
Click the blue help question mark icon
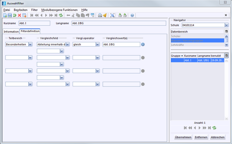pyautogui.click(x=132, y=16)
